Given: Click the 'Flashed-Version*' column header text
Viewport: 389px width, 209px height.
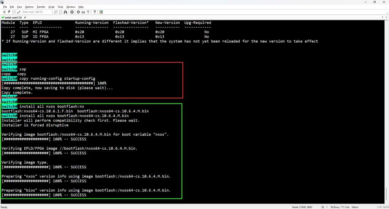Looking at the screenshot, I should (131, 22).
